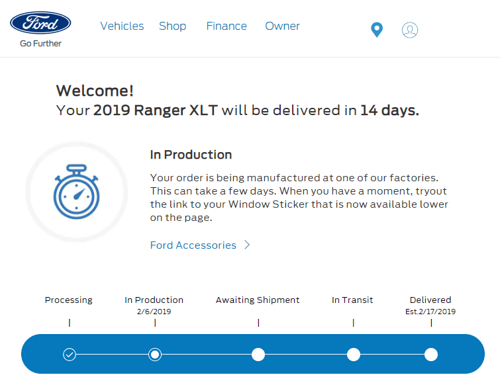The image size is (500, 383).
Task: Select the current In Production step marker
Action: [155, 355]
